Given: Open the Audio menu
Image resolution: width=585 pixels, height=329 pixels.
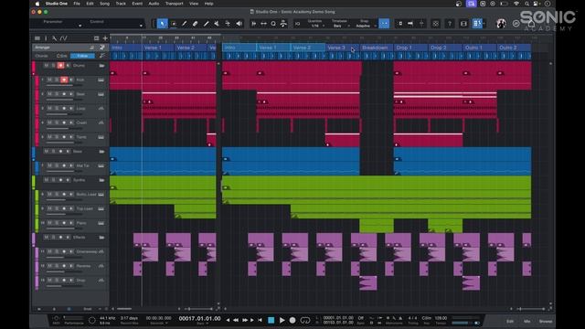Looking at the screenshot, I should click(154, 4).
